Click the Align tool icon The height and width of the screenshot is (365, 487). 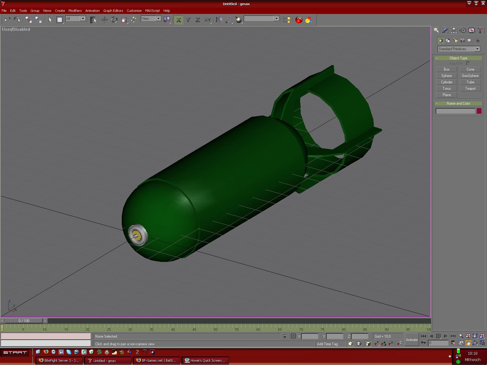coord(239,20)
